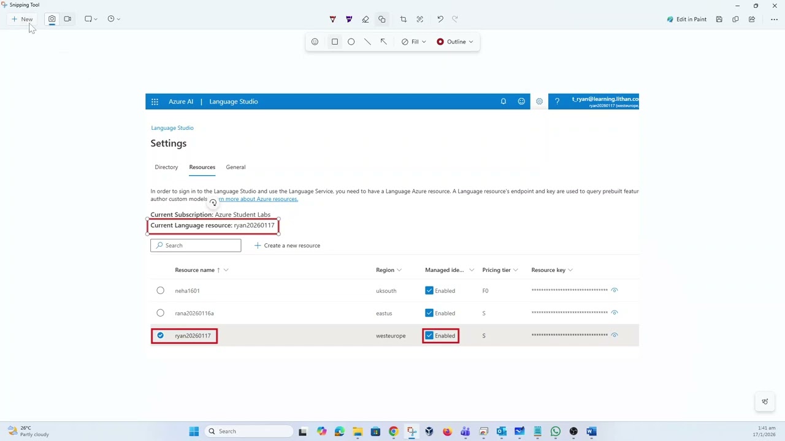Choose the emoji shape option

(x=315, y=42)
